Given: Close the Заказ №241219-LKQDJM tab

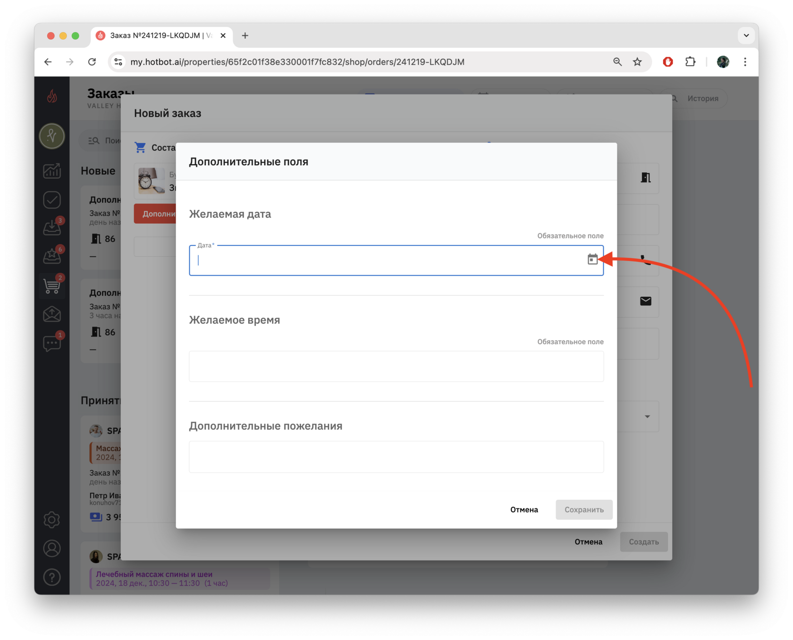Looking at the screenshot, I should [x=223, y=35].
